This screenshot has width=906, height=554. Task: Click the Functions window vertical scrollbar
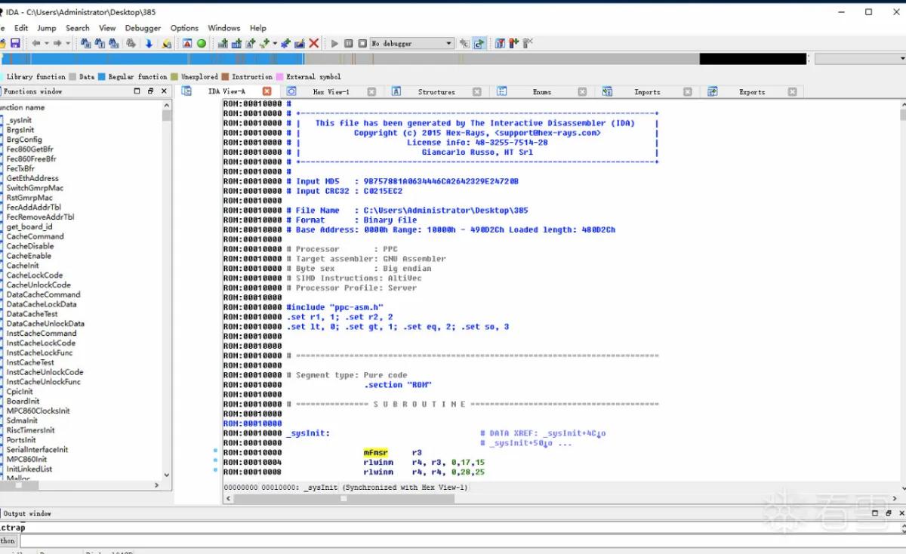[x=167, y=294]
